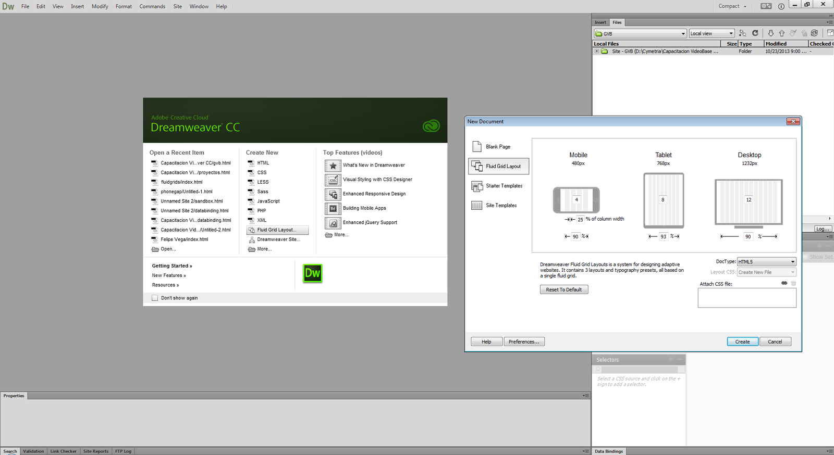
Task: Switch to the Link Checker tab
Action: pyautogui.click(x=63, y=451)
